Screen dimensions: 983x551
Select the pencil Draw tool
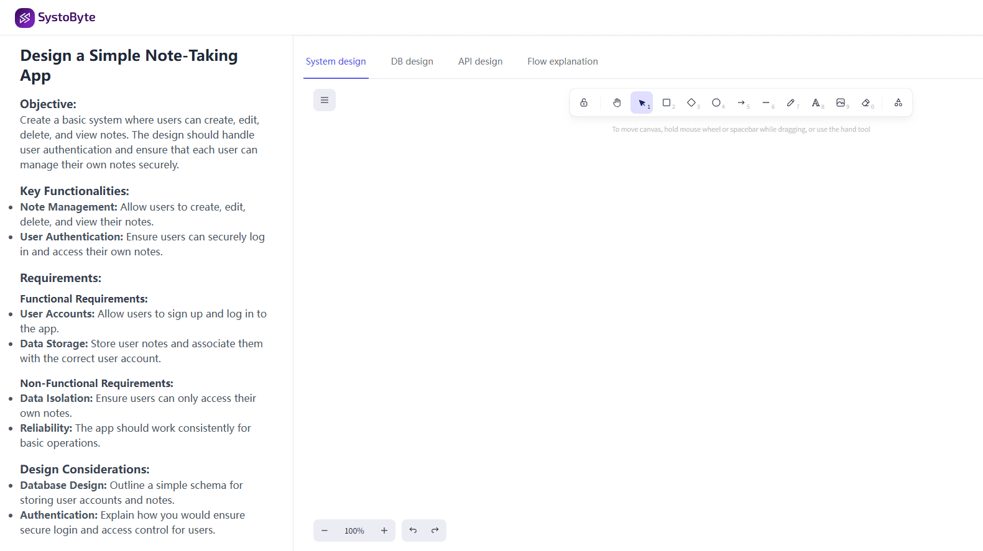[791, 102]
